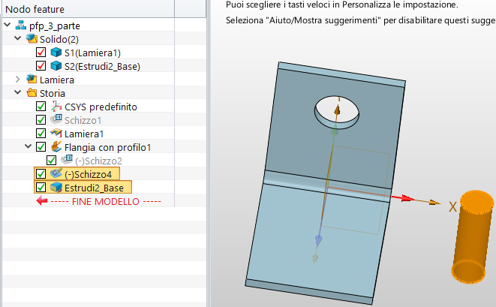Click the red X axis arrowhead

point(407,198)
